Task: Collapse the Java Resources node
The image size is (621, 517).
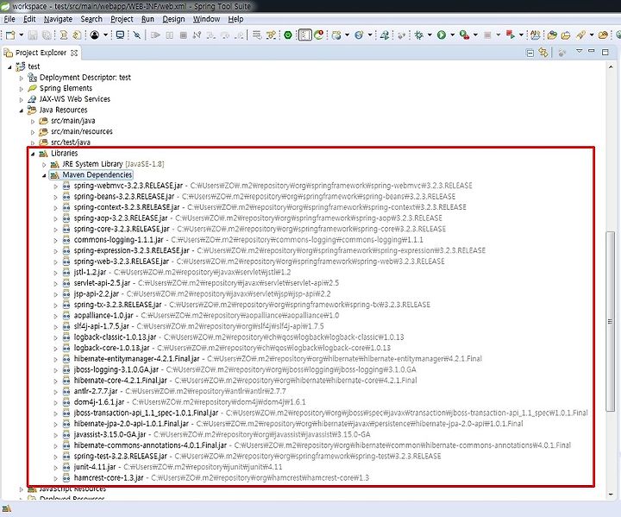Action: click(22, 110)
